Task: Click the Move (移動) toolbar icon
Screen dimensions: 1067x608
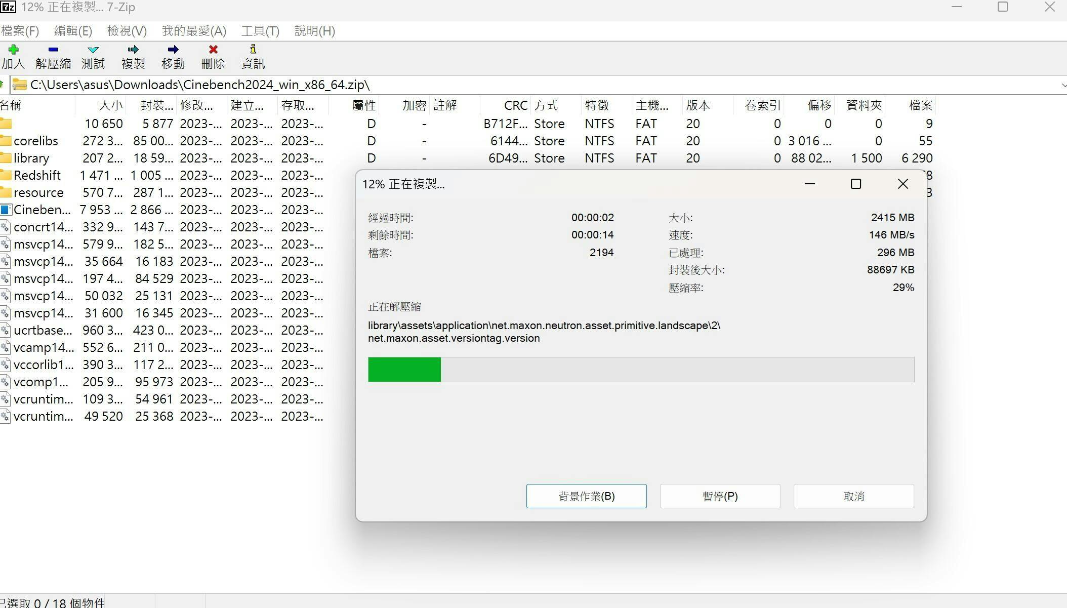Action: pos(173,49)
